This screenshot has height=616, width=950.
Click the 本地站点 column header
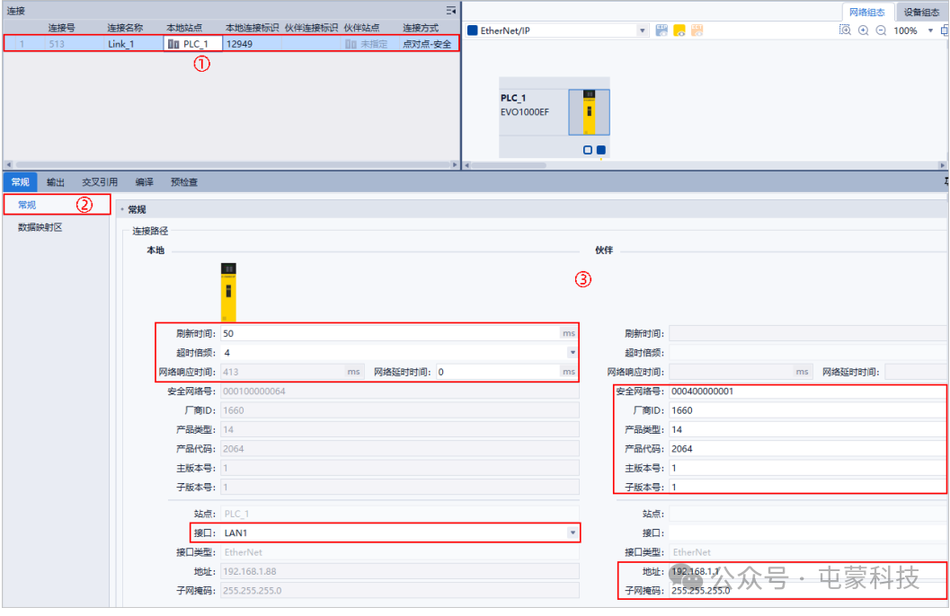click(184, 28)
